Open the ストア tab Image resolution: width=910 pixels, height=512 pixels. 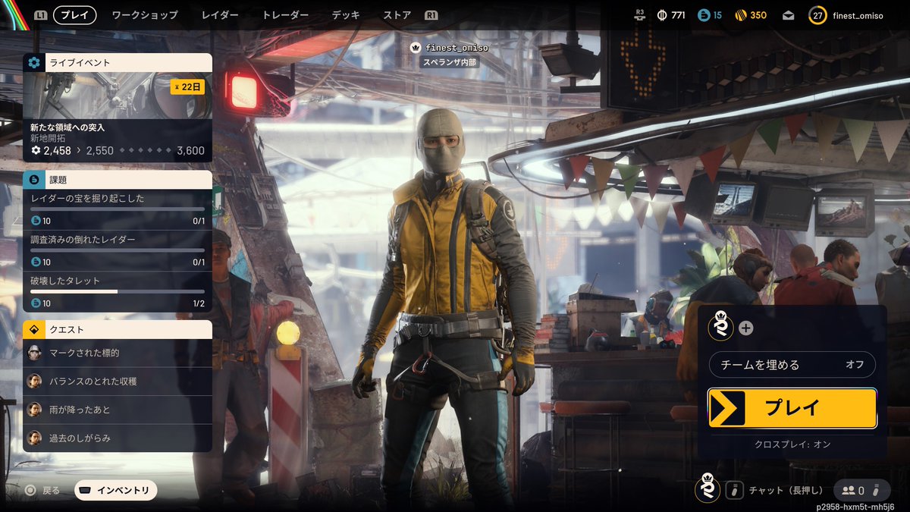[397, 15]
